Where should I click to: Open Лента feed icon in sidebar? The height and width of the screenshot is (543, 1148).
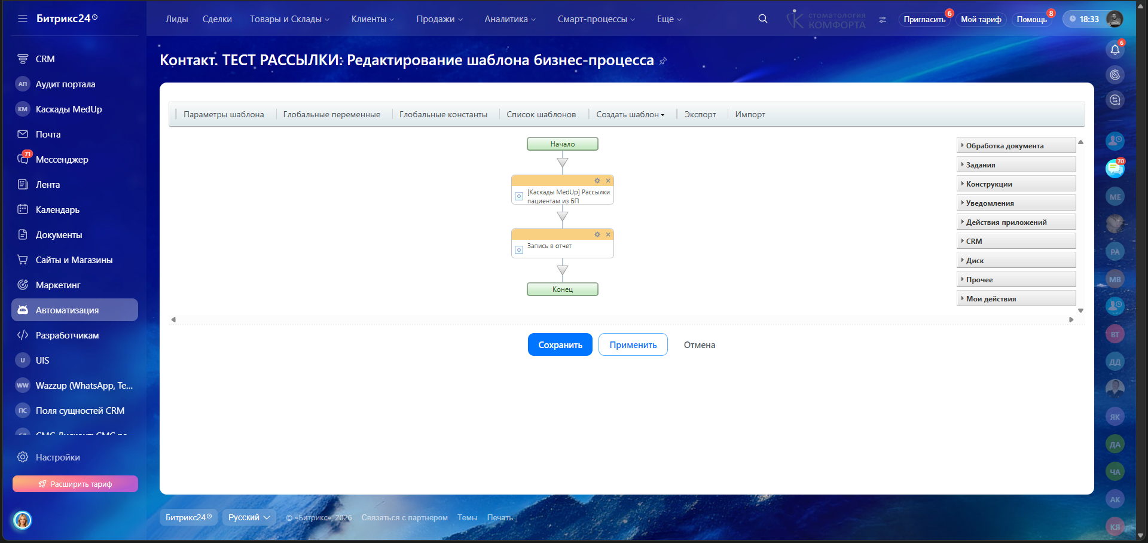(23, 184)
